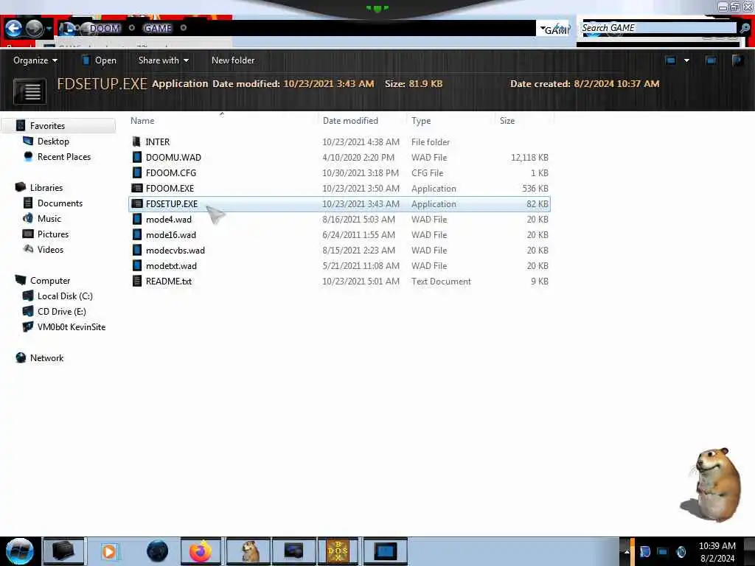Screen dimensions: 755x566
Task: Show hidden tray icons arrow
Action: pos(627,551)
